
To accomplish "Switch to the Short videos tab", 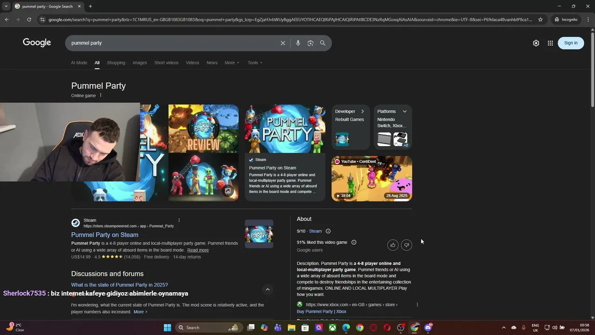I will point(166,63).
